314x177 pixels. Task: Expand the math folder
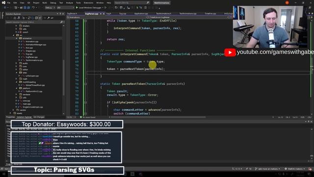click(x=16, y=79)
